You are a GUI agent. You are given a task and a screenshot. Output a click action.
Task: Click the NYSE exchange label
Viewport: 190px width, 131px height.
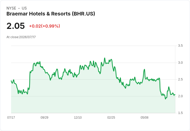[x=11, y=8]
